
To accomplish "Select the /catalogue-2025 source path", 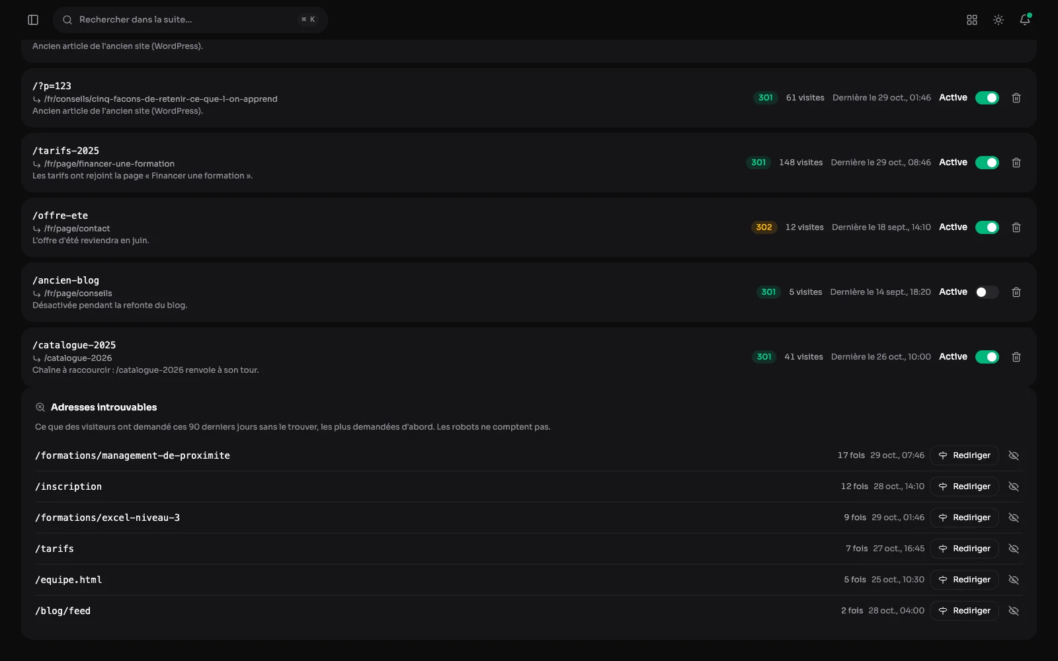I will (x=74, y=345).
